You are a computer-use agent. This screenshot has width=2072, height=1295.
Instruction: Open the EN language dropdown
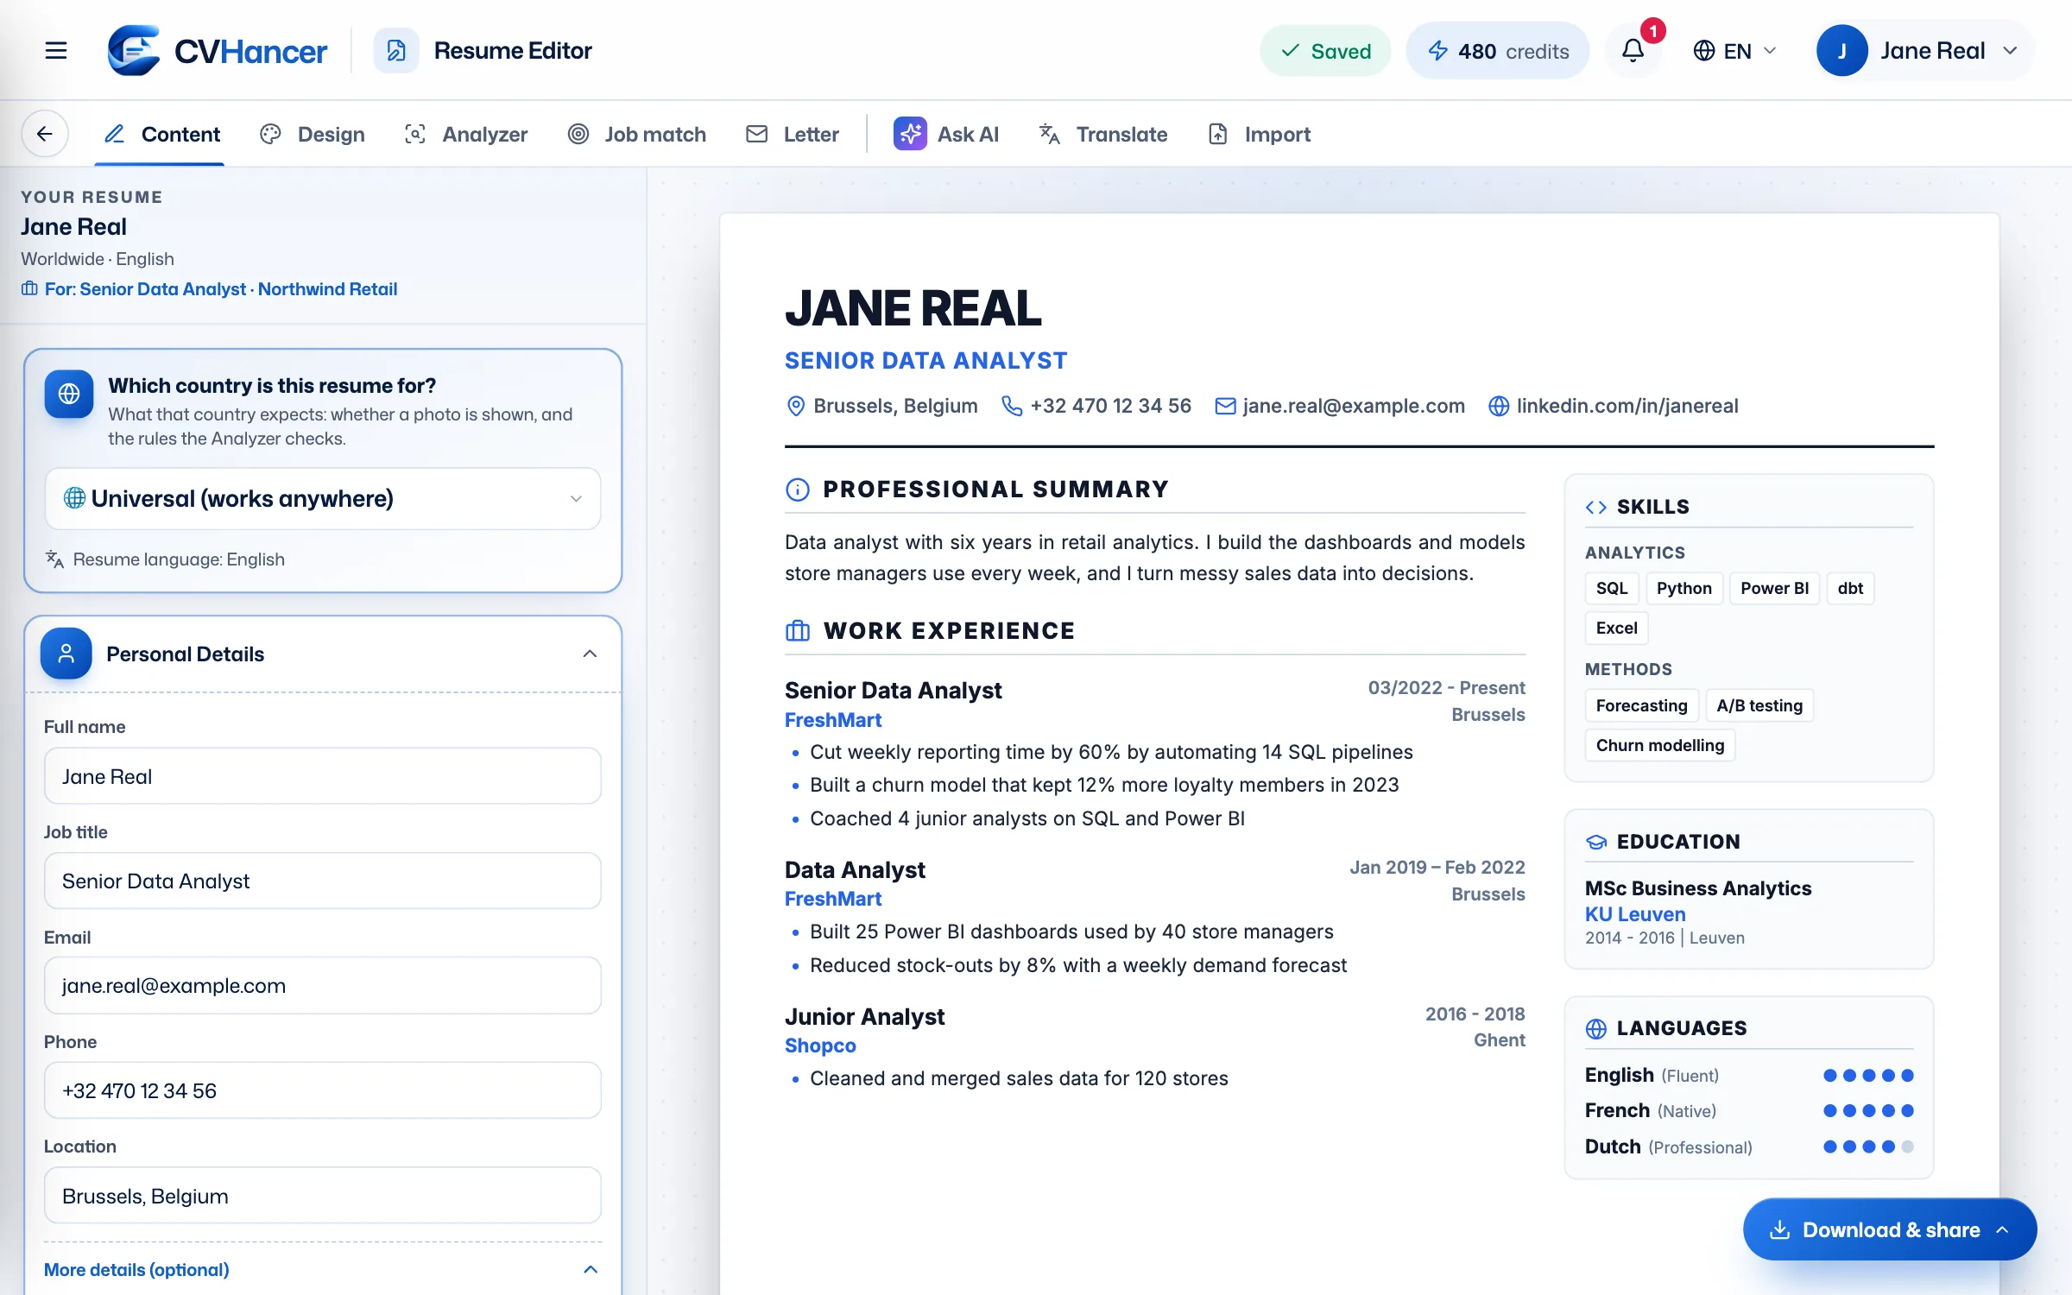click(x=1735, y=51)
